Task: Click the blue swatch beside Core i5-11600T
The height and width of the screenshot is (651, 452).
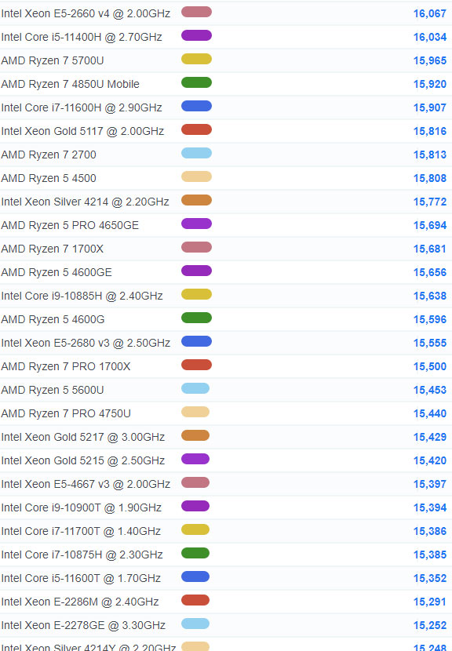Action: click(195, 576)
